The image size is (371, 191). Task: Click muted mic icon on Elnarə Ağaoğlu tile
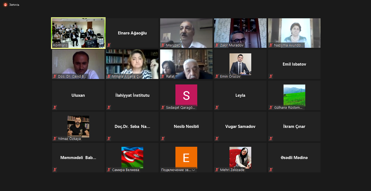click(109, 45)
